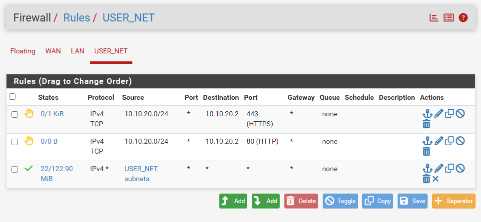This screenshot has height=222, width=481.
Task: Check the box for USER_NET subnets rule
Action: coord(14,169)
